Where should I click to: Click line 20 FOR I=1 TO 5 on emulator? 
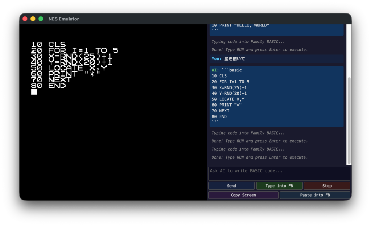click(75, 51)
